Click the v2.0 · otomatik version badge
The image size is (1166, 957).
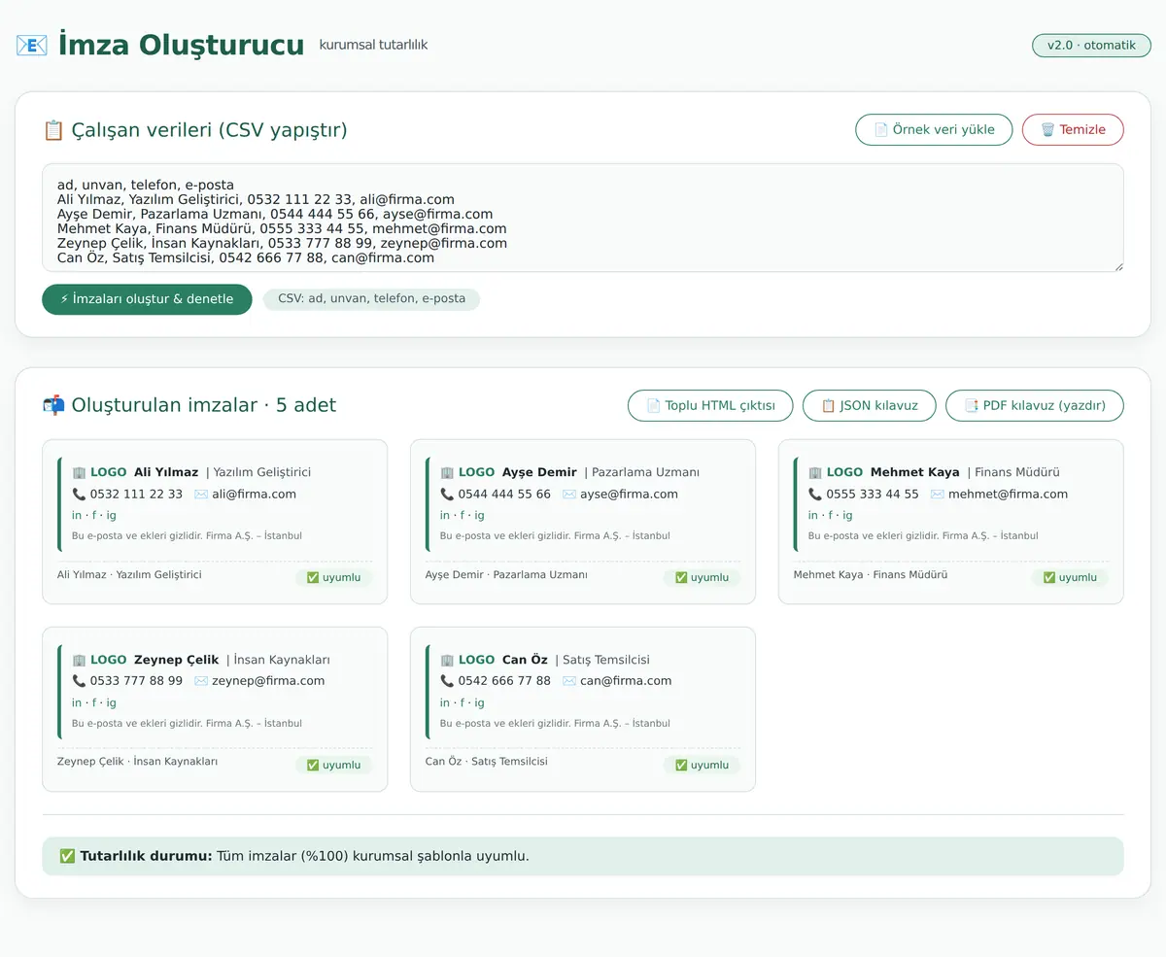point(1091,46)
